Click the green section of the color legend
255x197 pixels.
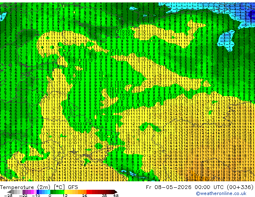pos(57,192)
